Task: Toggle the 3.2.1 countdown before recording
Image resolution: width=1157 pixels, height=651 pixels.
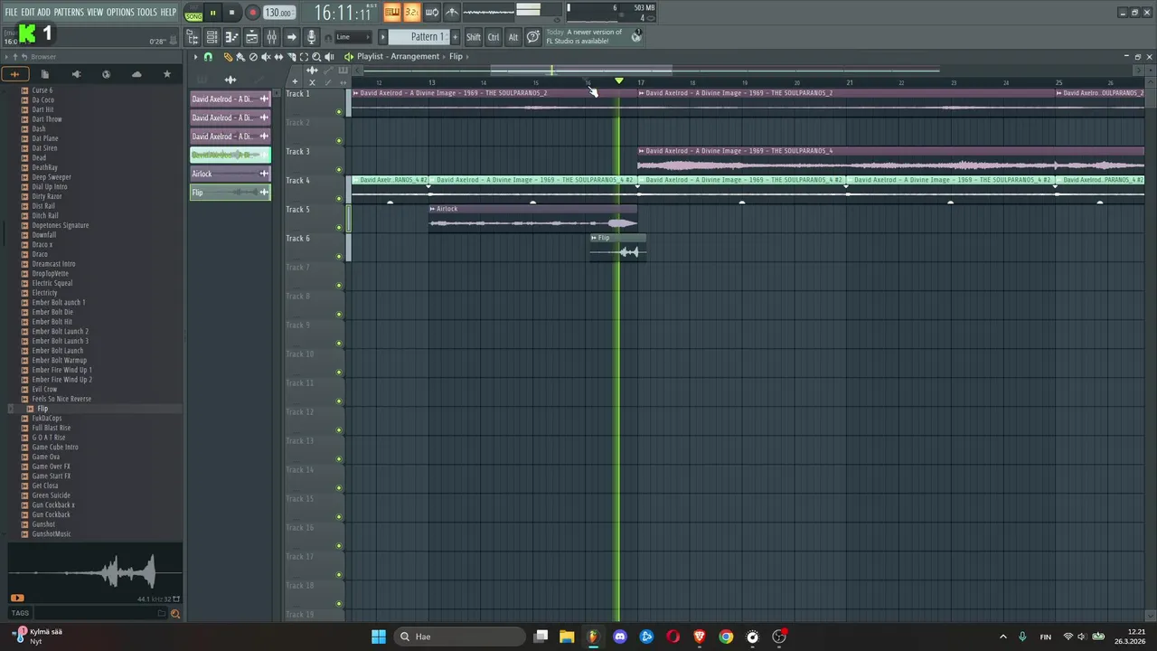Action: (x=412, y=12)
